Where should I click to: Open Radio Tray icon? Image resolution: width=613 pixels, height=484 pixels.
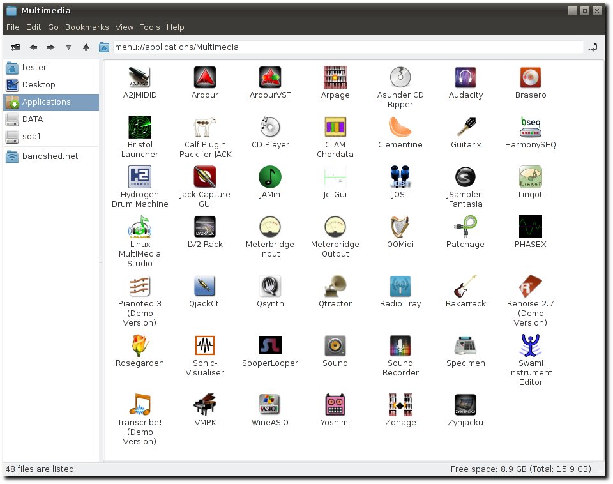[400, 286]
